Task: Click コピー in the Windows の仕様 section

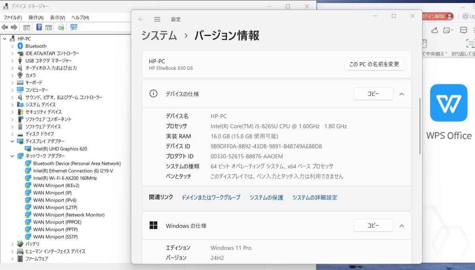Action: 373,226
